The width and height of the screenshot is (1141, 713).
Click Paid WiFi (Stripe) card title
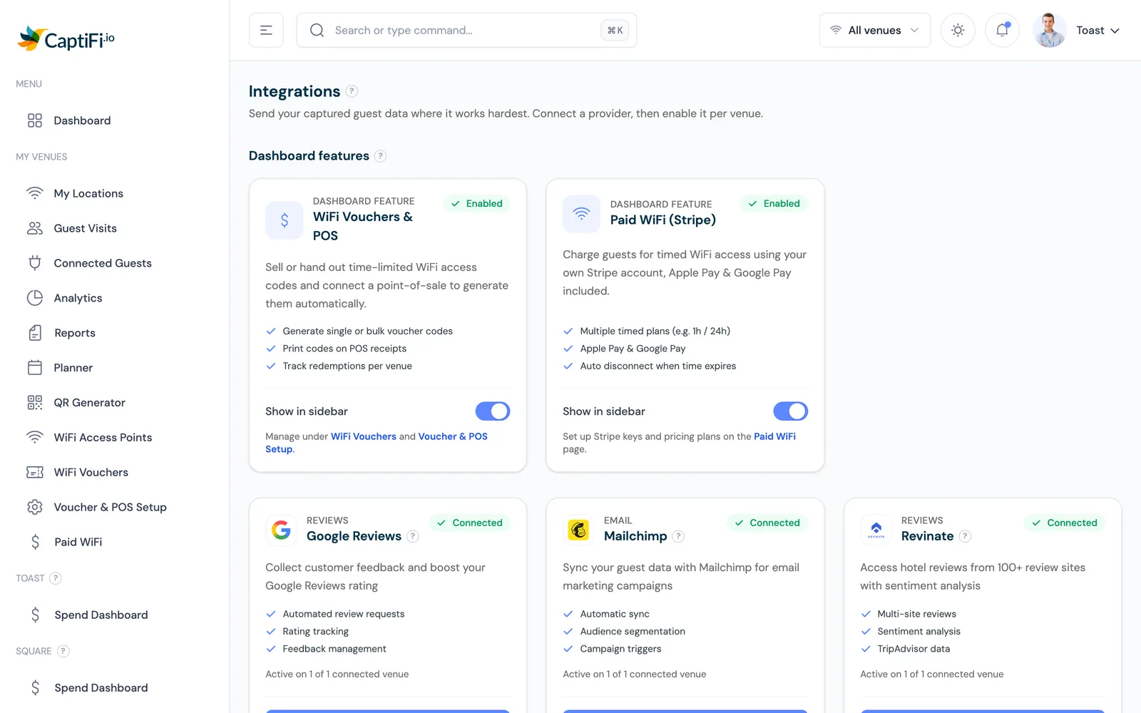pyautogui.click(x=663, y=220)
